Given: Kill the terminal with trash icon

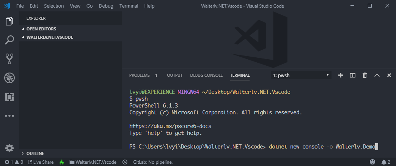Looking at the screenshot, I should (x=365, y=75).
